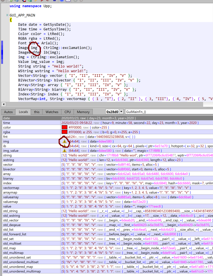
Task: Switch to the Watches tab
Action: tap(52, 112)
